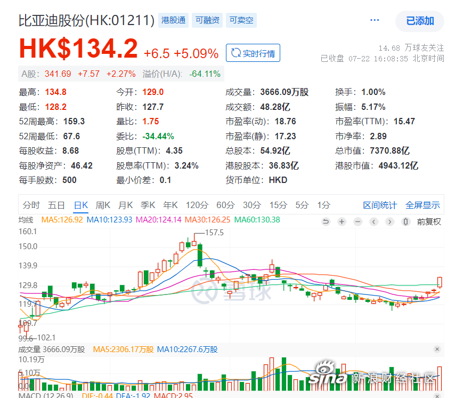This screenshot has width=455, height=398.
Task: Click the 可卖空 tag
Action: coord(241,20)
